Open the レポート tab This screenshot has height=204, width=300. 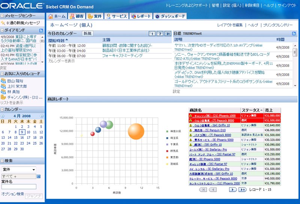point(141,16)
